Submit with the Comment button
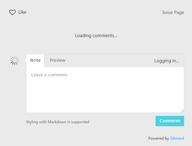192x146 pixels. point(170,121)
